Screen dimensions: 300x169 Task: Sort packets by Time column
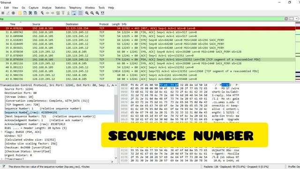13,24
